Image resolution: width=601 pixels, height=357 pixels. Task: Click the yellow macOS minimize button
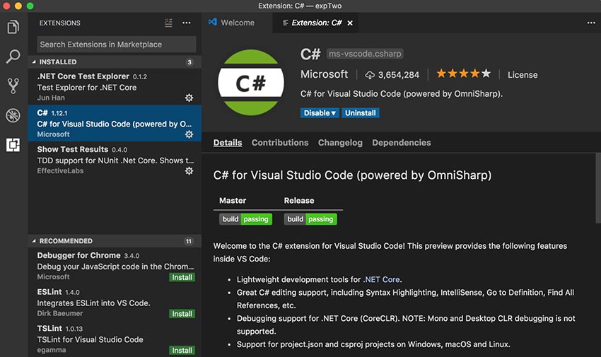point(18,6)
